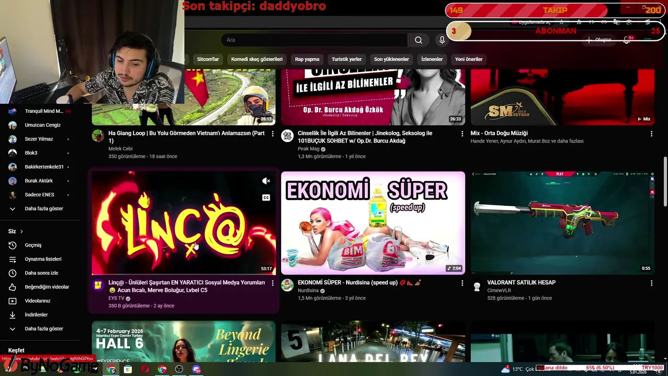Open the EKONOMİ SÜPER thumbnail
This screenshot has height=376, width=668.
(373, 222)
